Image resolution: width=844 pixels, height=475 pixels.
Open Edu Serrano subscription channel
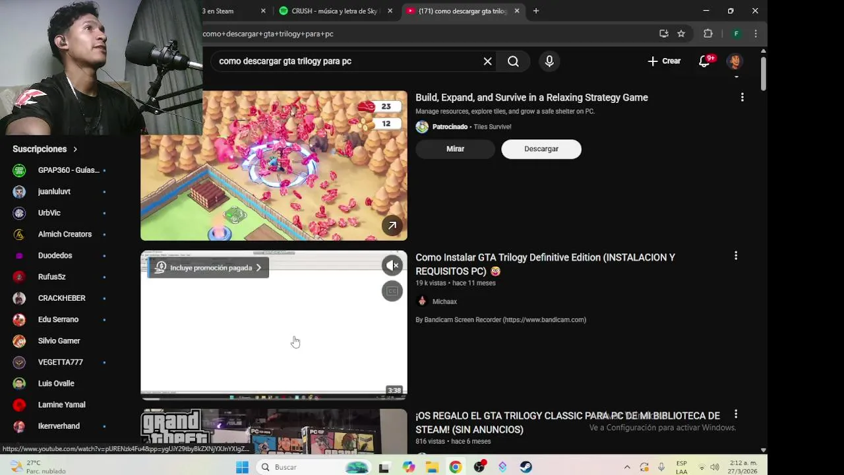tap(59, 319)
